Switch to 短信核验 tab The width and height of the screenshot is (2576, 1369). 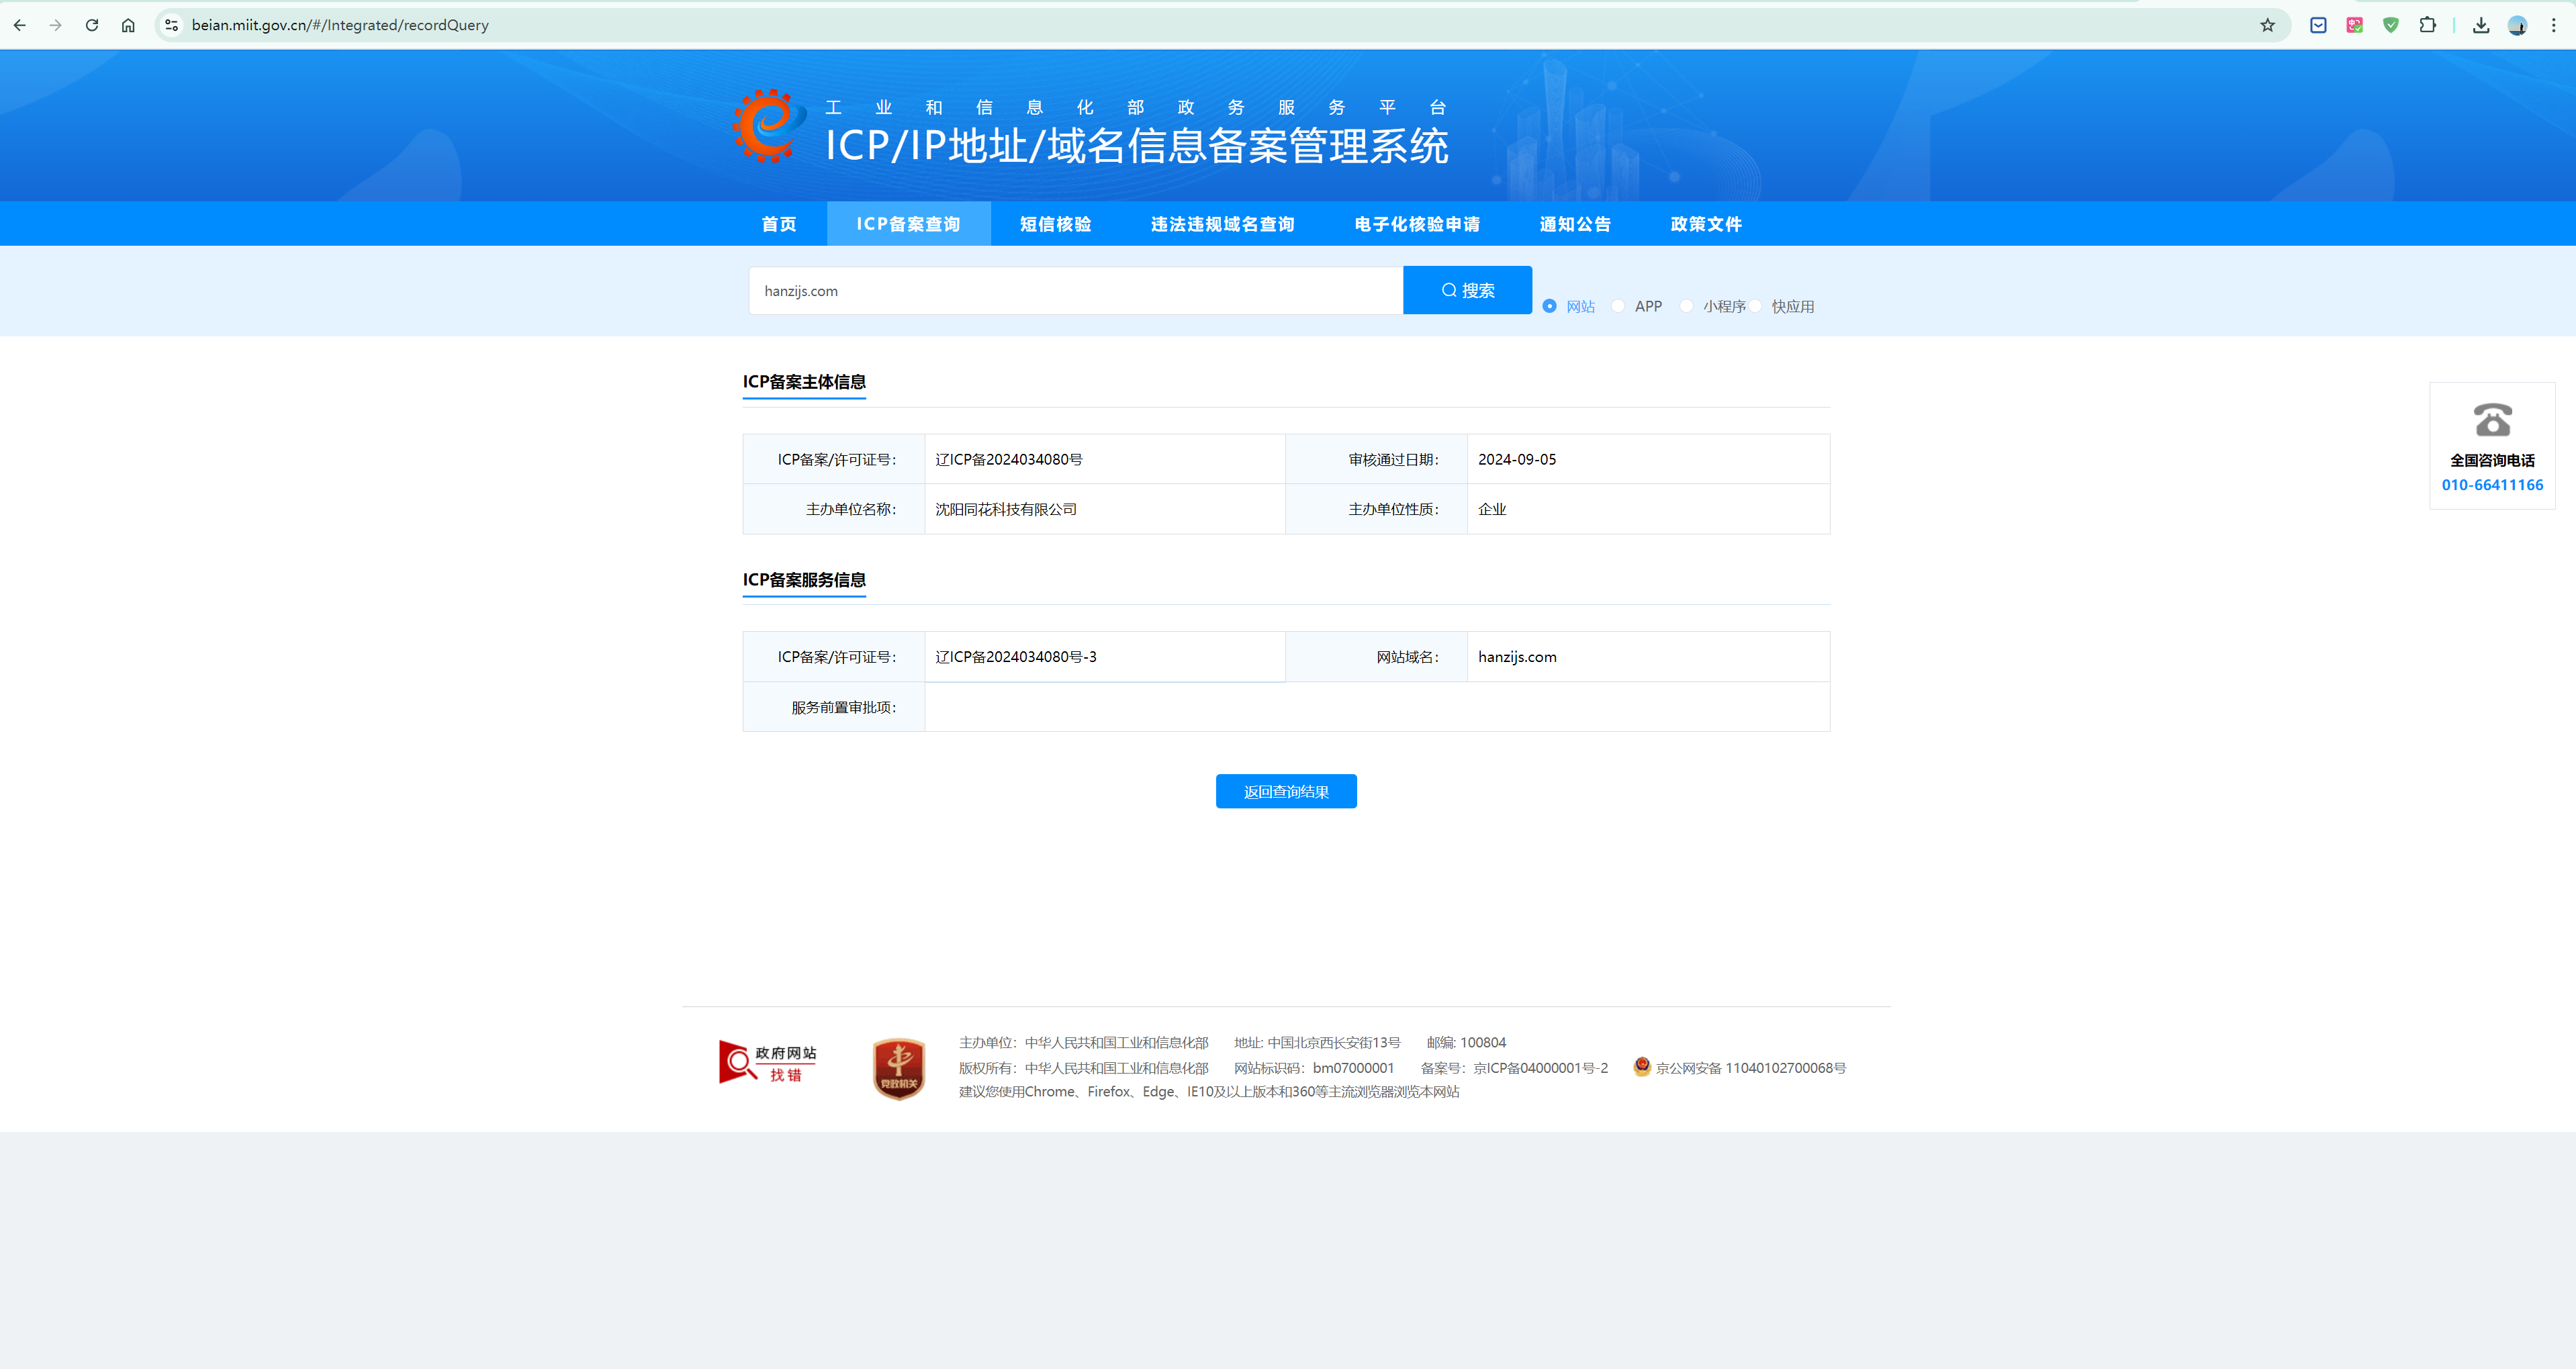pos(1055,224)
